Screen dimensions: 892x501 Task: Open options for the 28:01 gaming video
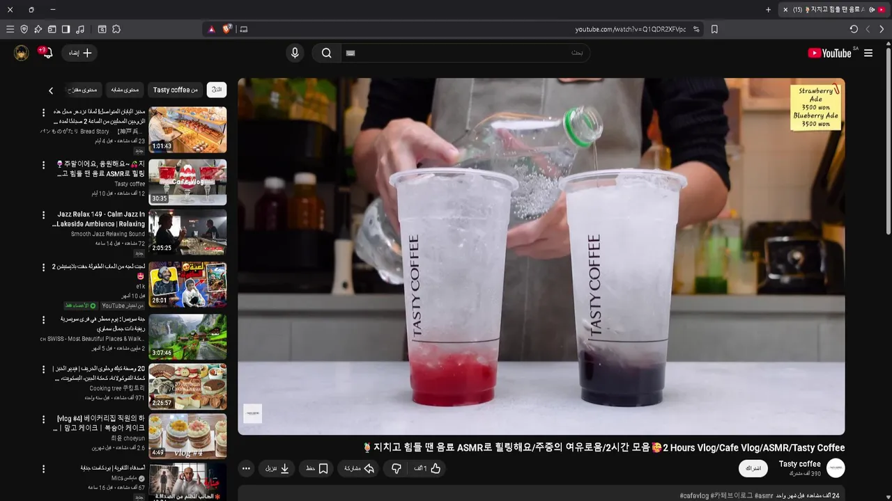[x=43, y=268]
